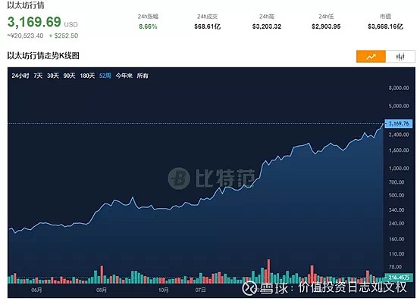Click the 8.66% 24h change value
The width and height of the screenshot is (420, 301).
[148, 26]
